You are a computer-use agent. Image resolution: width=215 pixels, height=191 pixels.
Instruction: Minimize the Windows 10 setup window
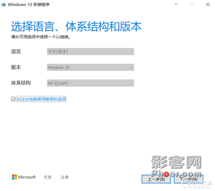176,4
